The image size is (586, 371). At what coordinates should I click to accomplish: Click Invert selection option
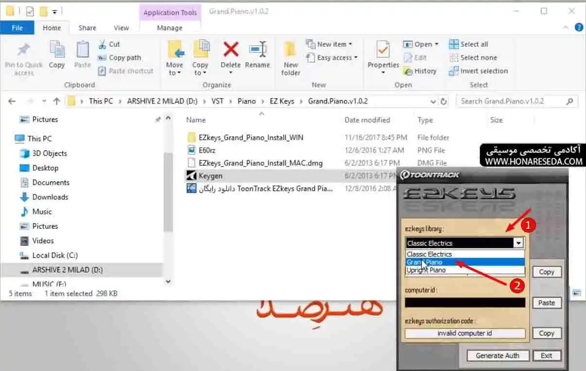[x=479, y=71]
